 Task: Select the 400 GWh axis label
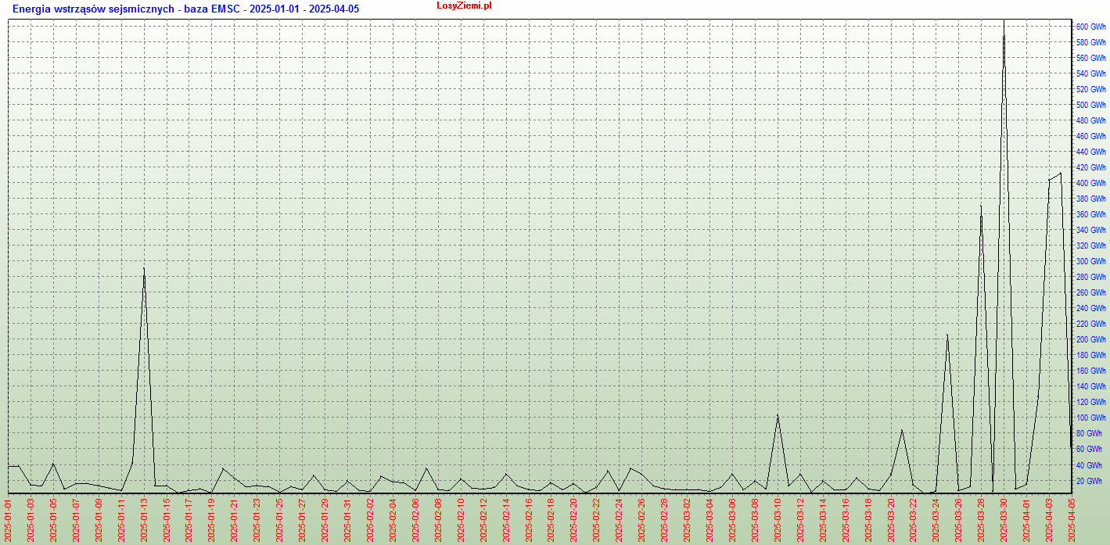click(x=1090, y=183)
